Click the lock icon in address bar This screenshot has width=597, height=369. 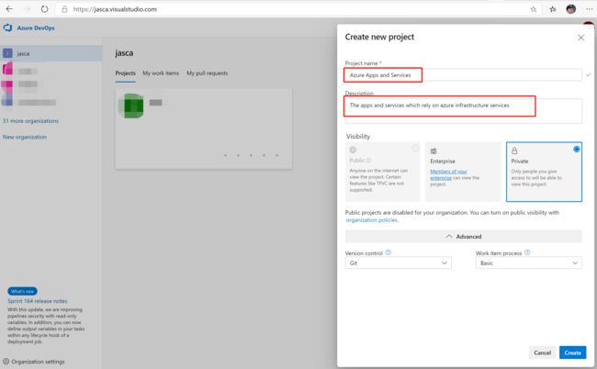point(64,9)
